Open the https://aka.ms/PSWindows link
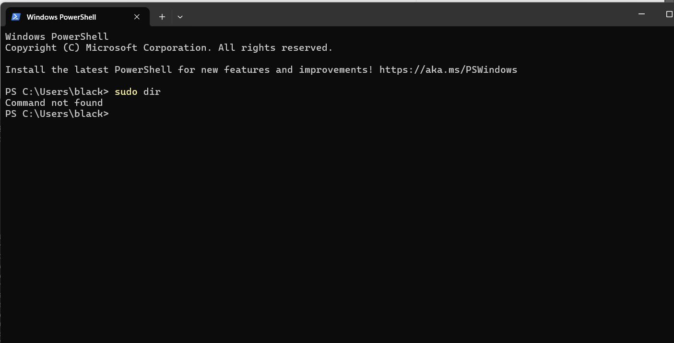Image resolution: width=674 pixels, height=343 pixels. 448,70
